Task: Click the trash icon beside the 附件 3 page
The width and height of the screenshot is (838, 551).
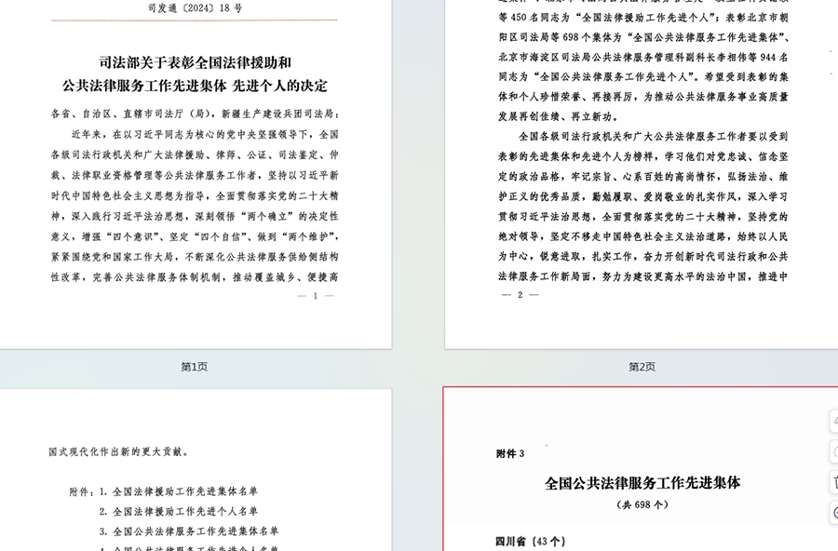Action: (834, 481)
